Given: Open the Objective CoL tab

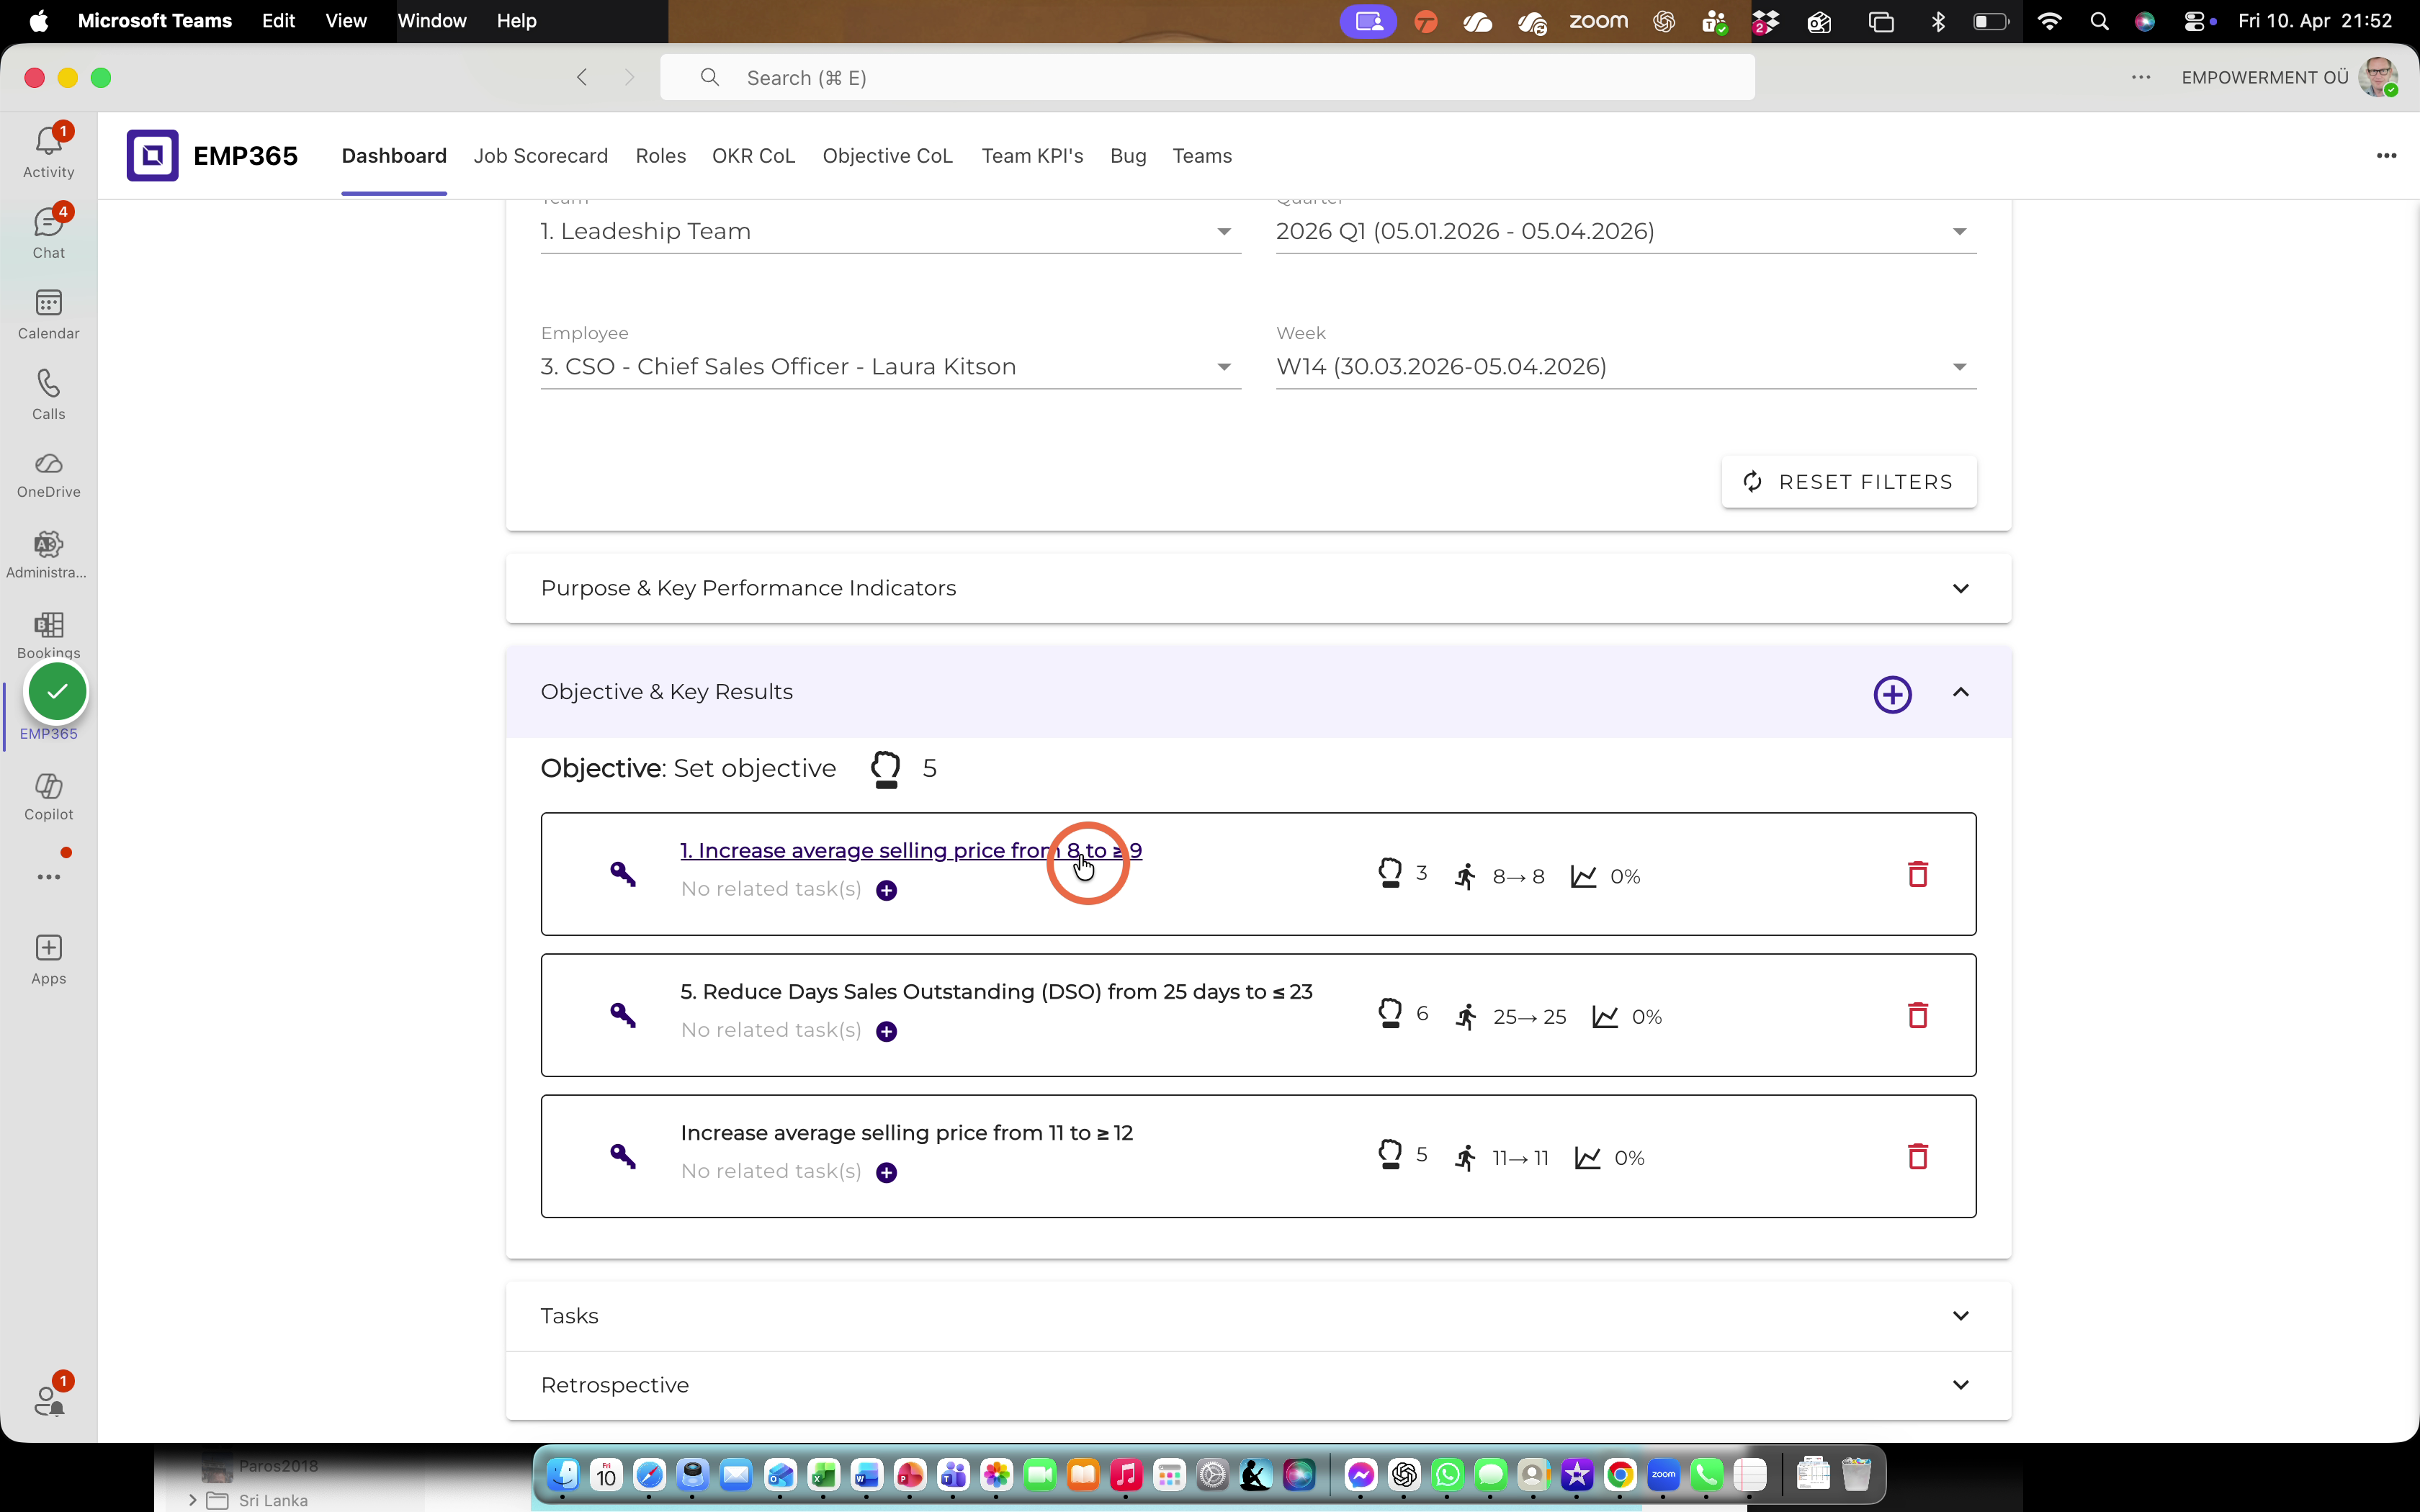Looking at the screenshot, I should pos(887,156).
